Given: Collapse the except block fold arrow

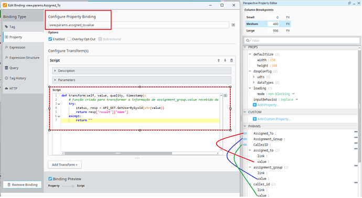Looking at the screenshot, I should point(59,116).
